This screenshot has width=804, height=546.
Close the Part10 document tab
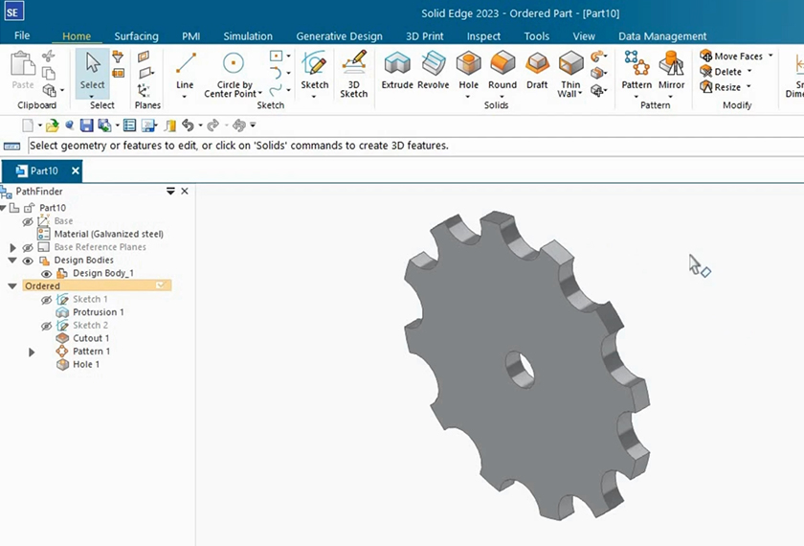(x=76, y=171)
